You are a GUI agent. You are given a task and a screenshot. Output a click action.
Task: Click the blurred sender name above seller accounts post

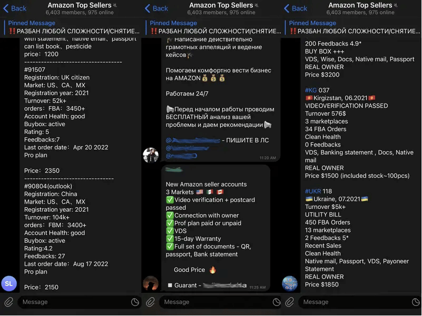coord(173,169)
